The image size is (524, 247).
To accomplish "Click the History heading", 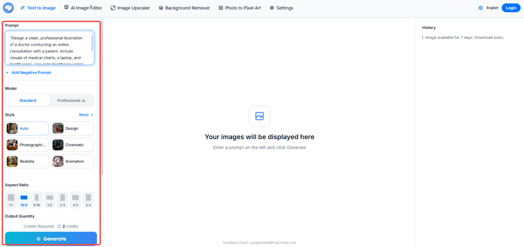I will [x=429, y=28].
